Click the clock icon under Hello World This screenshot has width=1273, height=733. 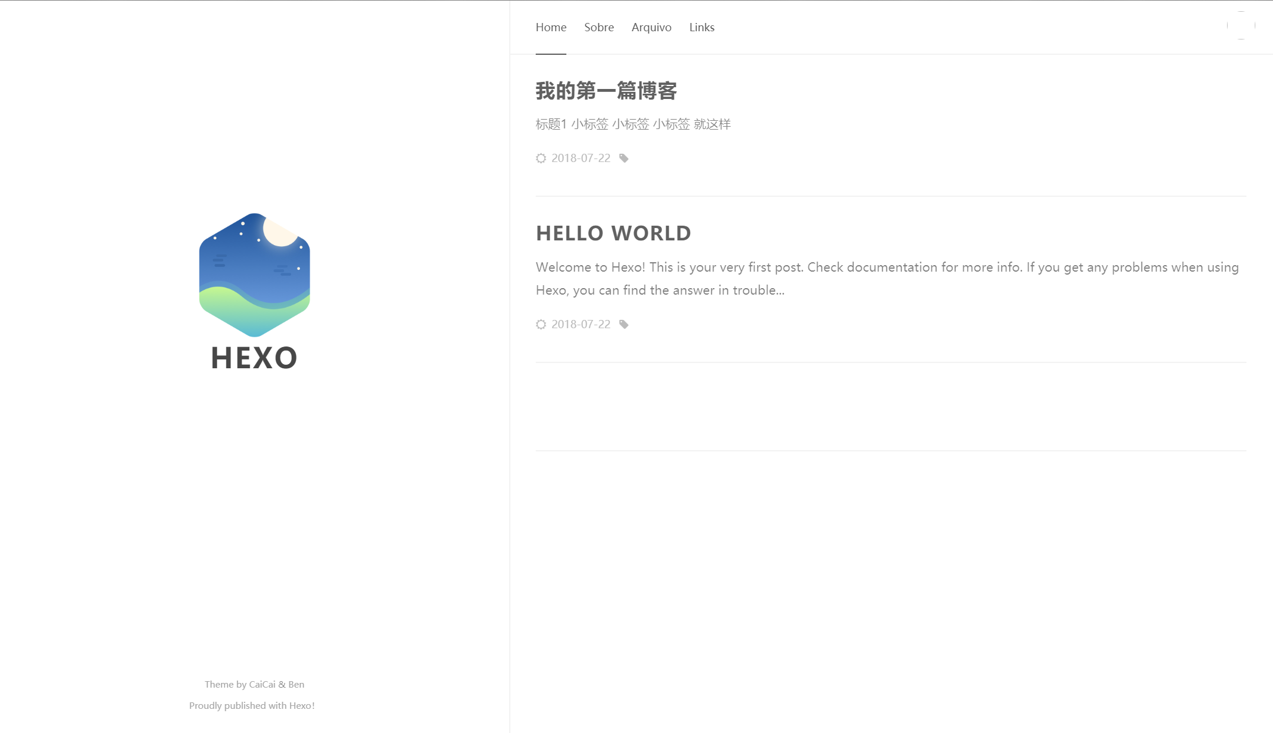(540, 324)
